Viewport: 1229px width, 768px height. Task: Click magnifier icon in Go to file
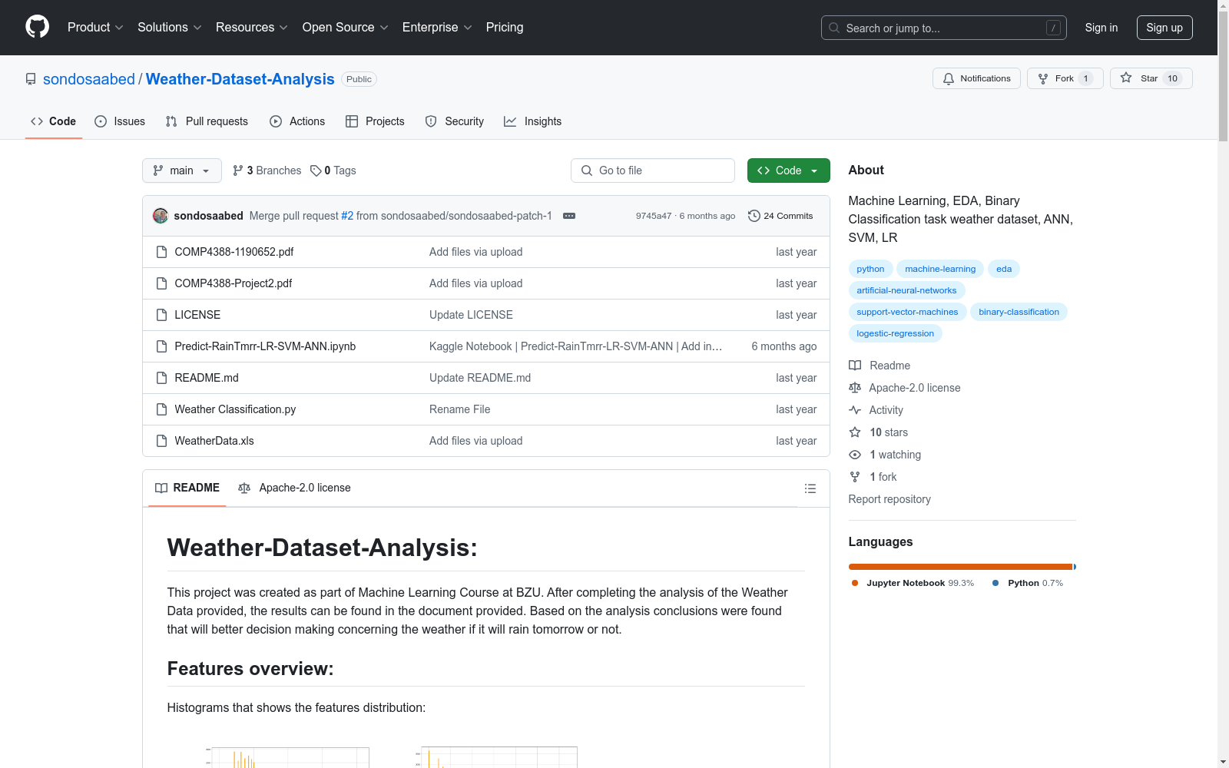(587, 170)
